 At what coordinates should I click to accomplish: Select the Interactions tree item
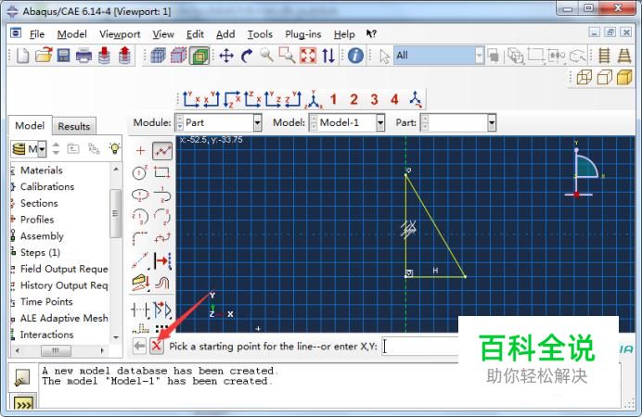46,335
